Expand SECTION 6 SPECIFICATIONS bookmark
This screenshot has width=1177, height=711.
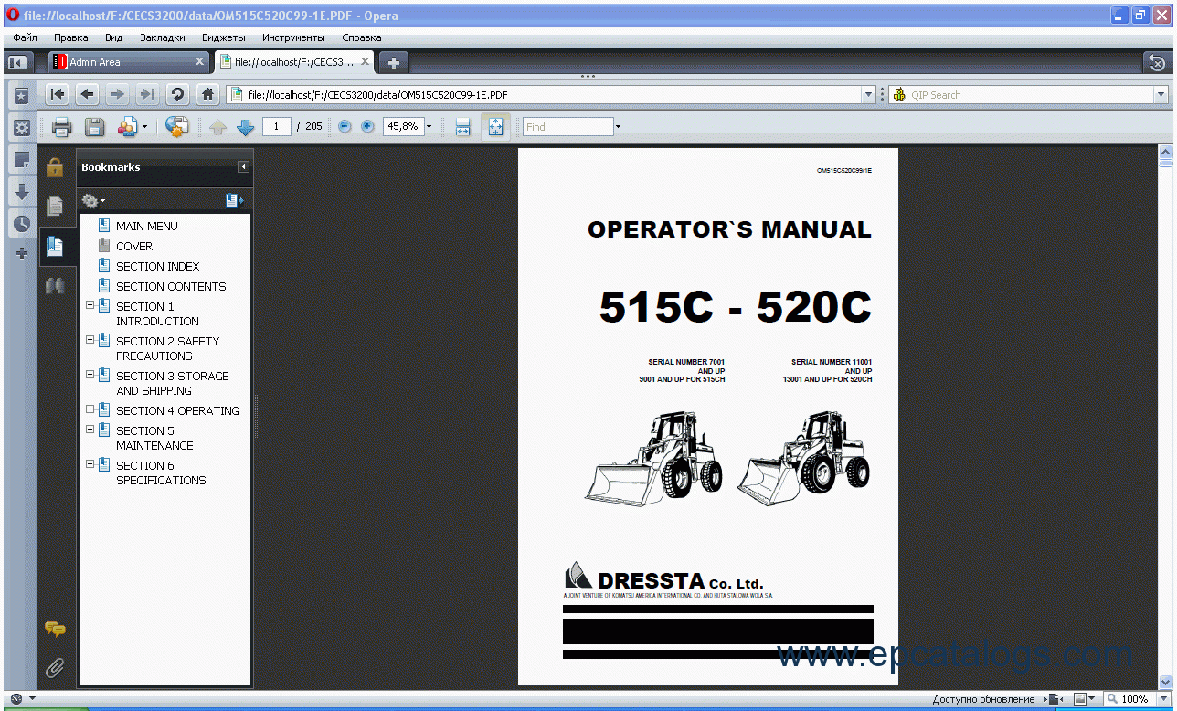(90, 464)
